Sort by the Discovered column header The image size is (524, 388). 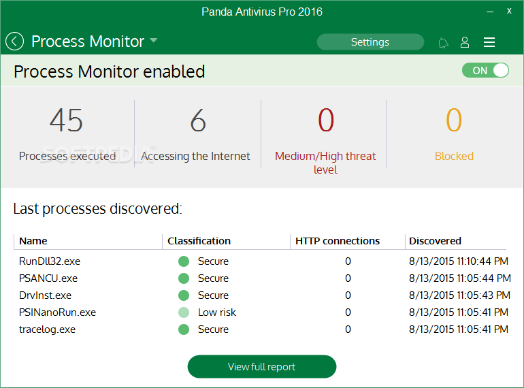click(456, 241)
